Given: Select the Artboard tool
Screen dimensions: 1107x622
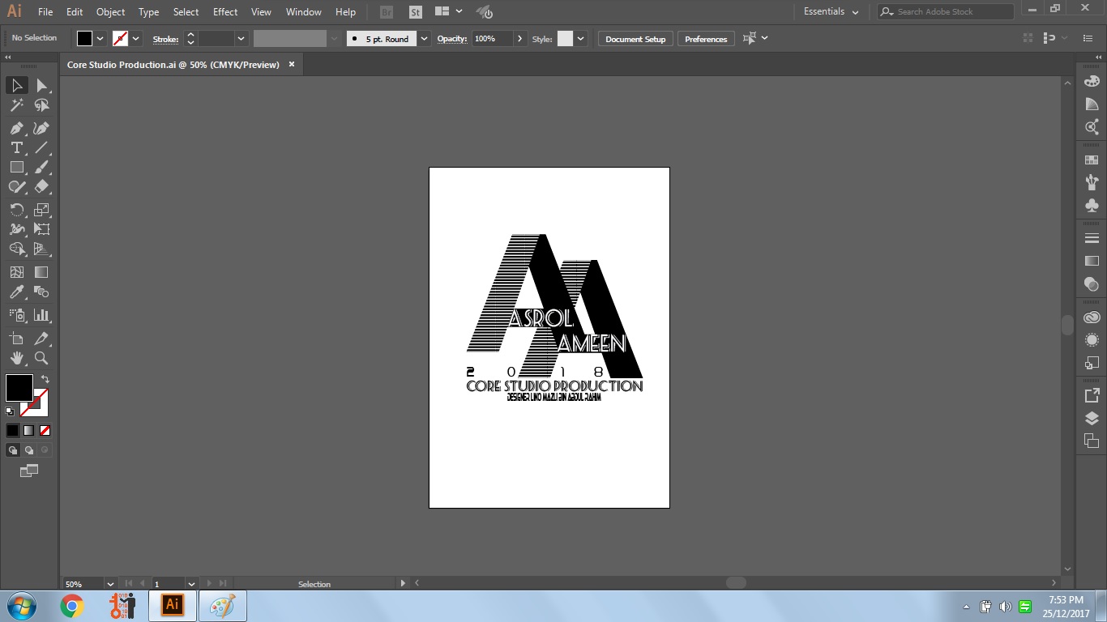Looking at the screenshot, I should (16, 339).
